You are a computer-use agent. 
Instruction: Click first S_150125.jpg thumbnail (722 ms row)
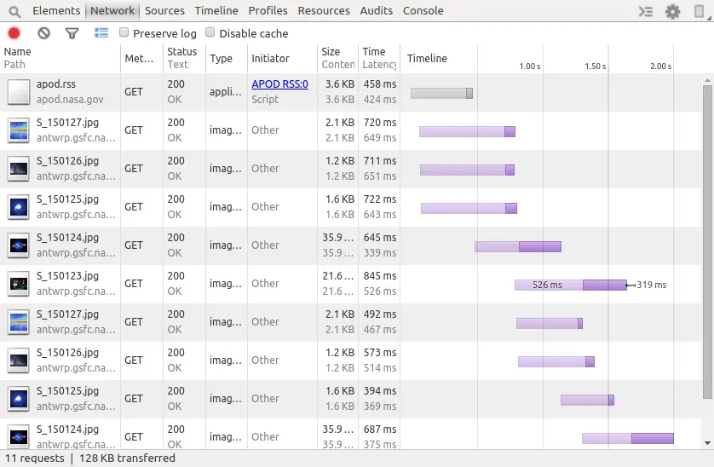tap(18, 207)
